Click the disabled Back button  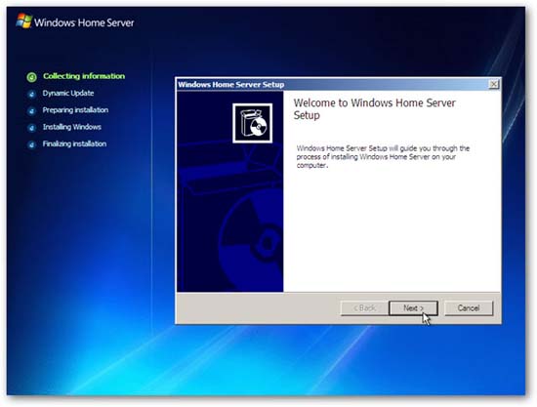365,308
